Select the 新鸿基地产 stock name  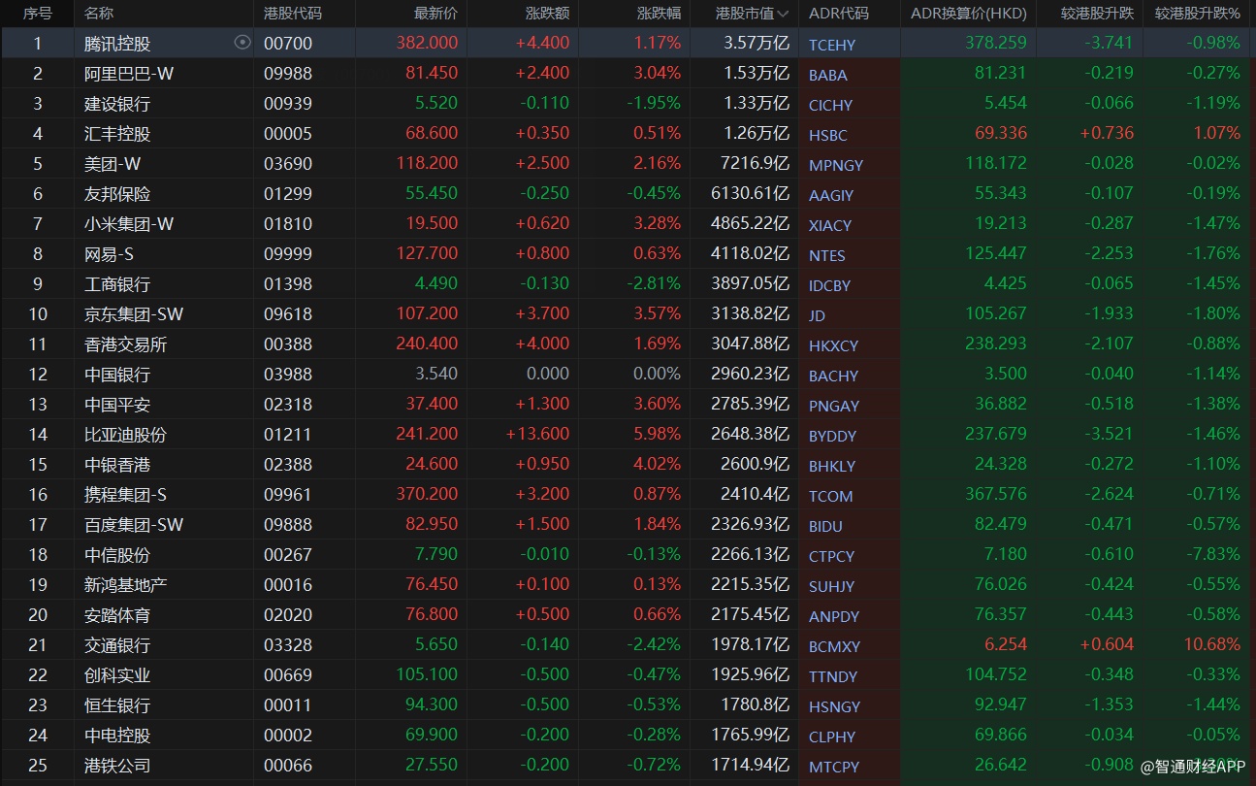pos(125,585)
